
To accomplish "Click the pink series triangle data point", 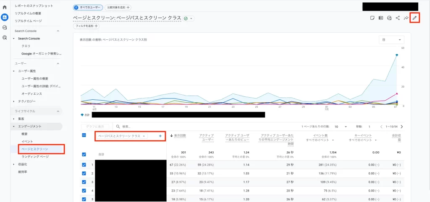I will pos(396,93).
